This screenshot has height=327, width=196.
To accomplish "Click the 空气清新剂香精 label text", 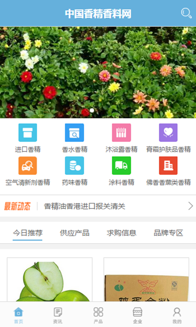I will (x=28, y=182).
